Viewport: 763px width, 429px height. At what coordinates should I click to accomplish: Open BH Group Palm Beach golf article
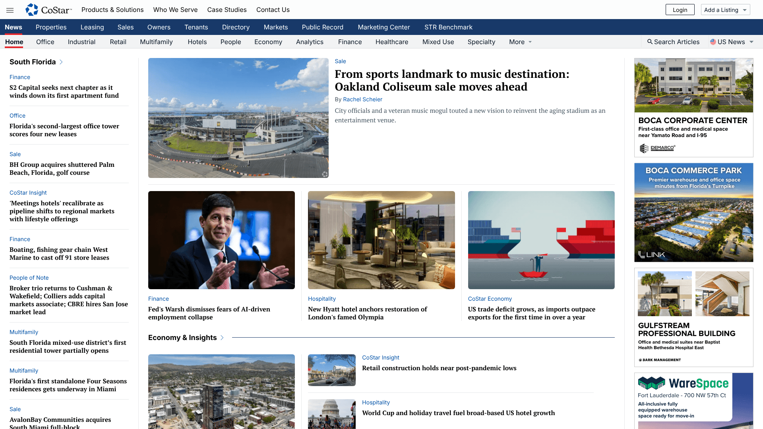62,168
